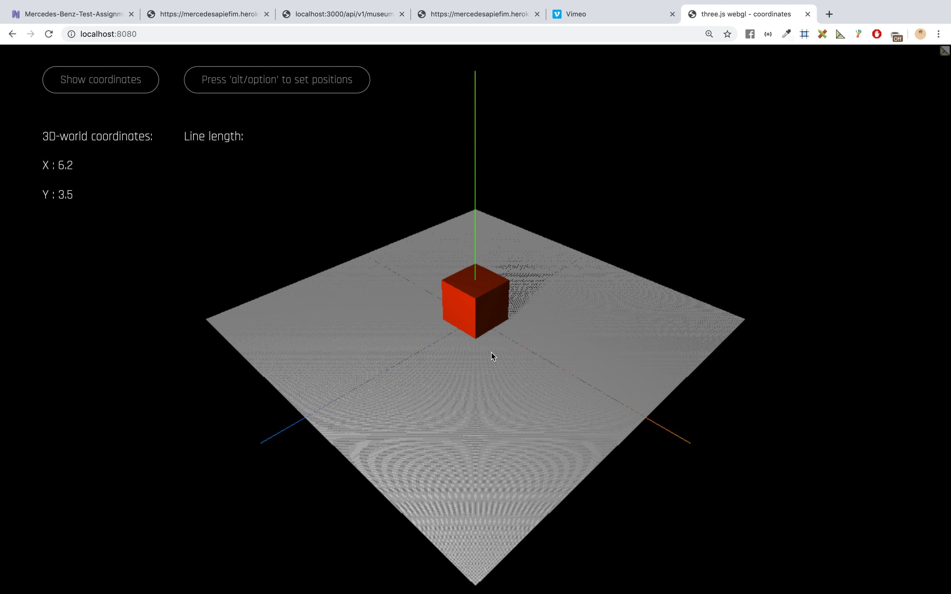
Task: Bookmark this page with the star icon
Action: [x=727, y=34]
